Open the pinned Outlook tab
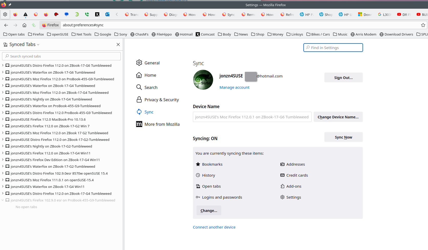 click(x=107, y=15)
